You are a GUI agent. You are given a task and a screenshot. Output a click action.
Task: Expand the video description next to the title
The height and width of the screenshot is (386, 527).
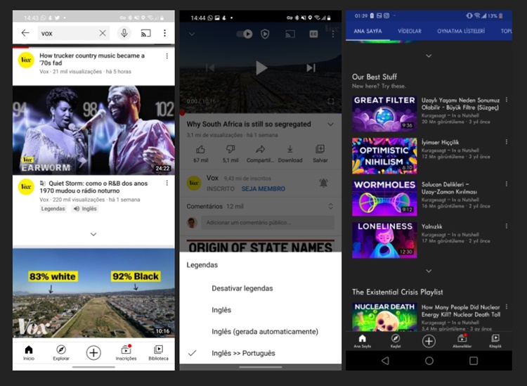[331, 124]
